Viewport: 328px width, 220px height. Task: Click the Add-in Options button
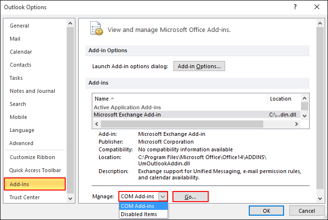[199, 66]
